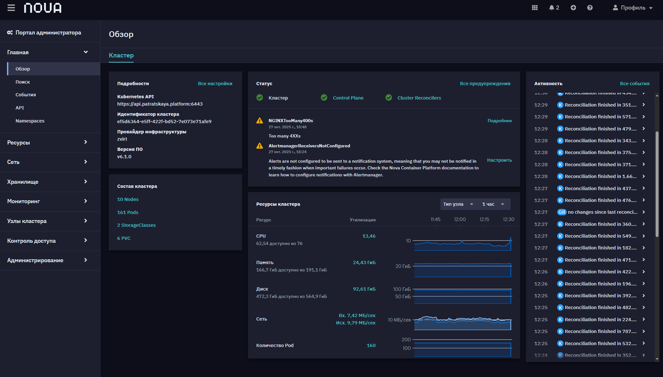Switch to the Кластер tab
The height and width of the screenshot is (377, 663).
point(121,55)
